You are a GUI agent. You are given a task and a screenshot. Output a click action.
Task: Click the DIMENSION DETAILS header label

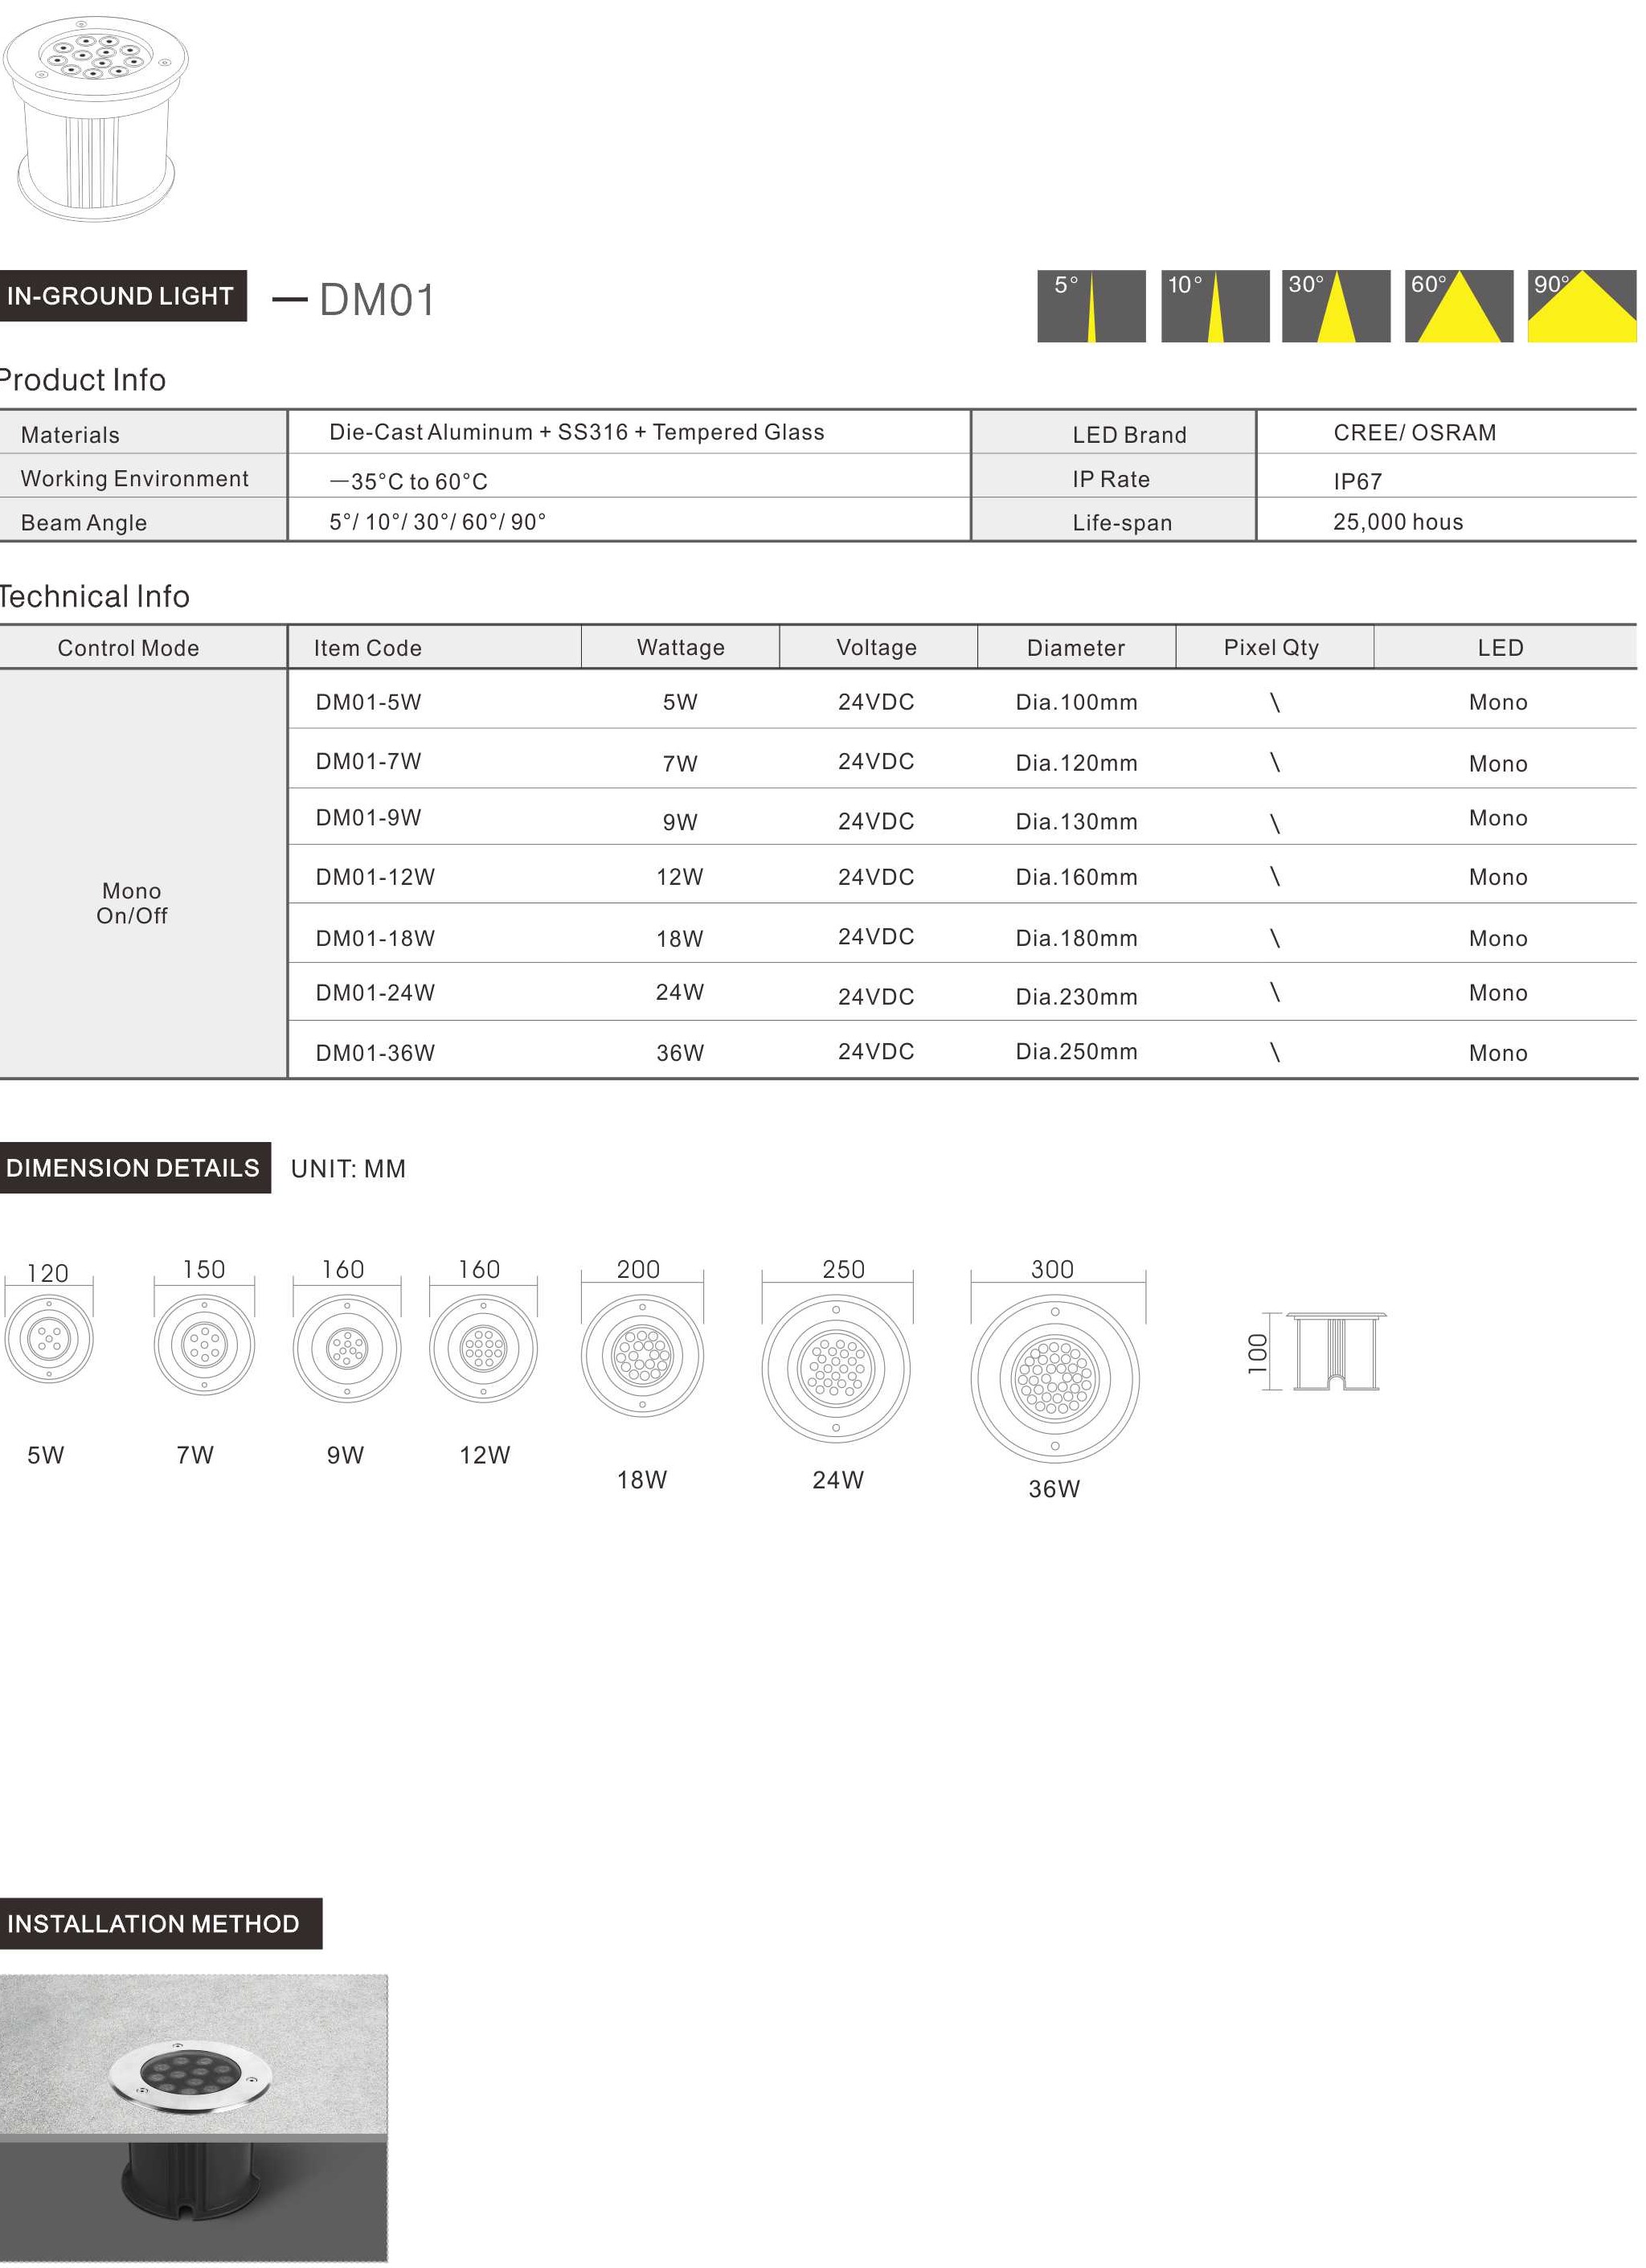134,1167
